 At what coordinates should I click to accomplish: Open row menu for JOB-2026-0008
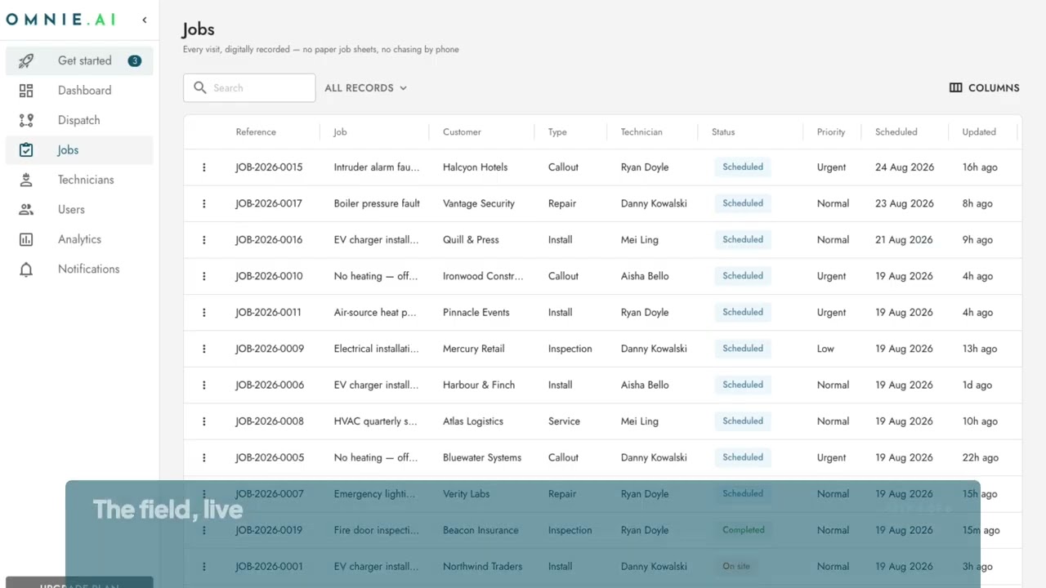[204, 421]
